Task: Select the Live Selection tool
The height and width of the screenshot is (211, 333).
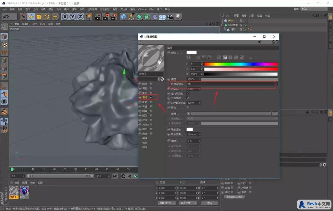Action: (23, 17)
